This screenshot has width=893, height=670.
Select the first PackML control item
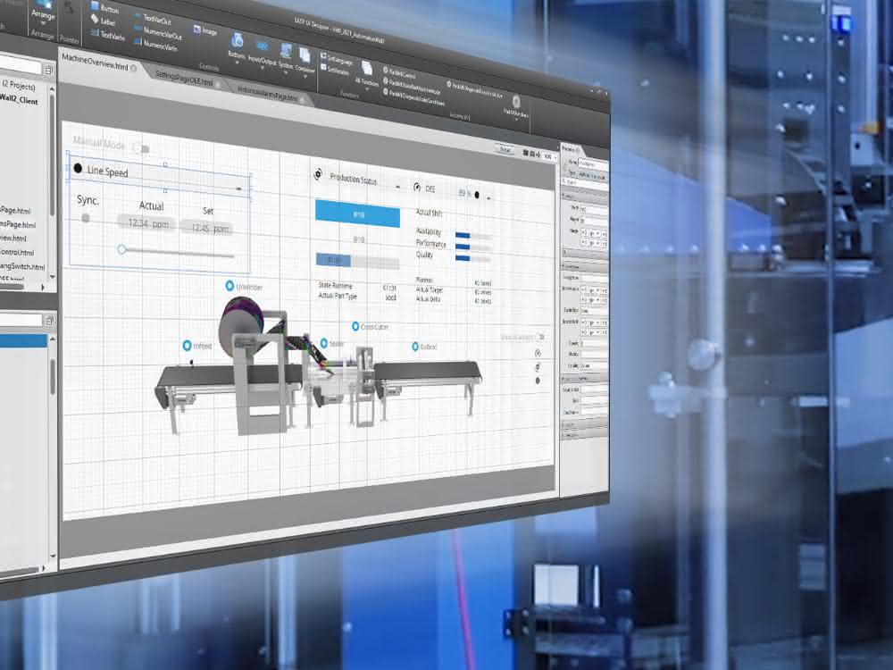click(x=400, y=71)
